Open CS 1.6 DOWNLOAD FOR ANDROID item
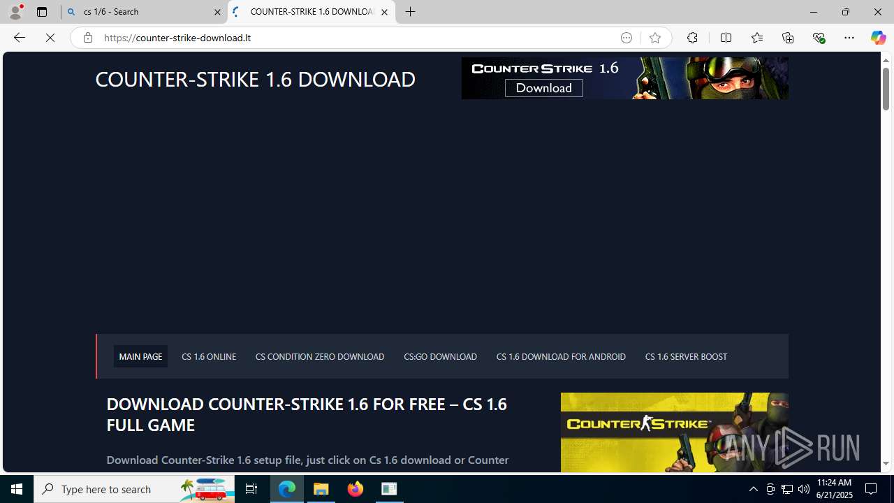 561,356
